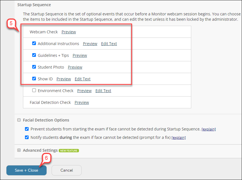Click the Advanced Settings heading text
The height and width of the screenshot is (180, 242).
tap(40, 150)
